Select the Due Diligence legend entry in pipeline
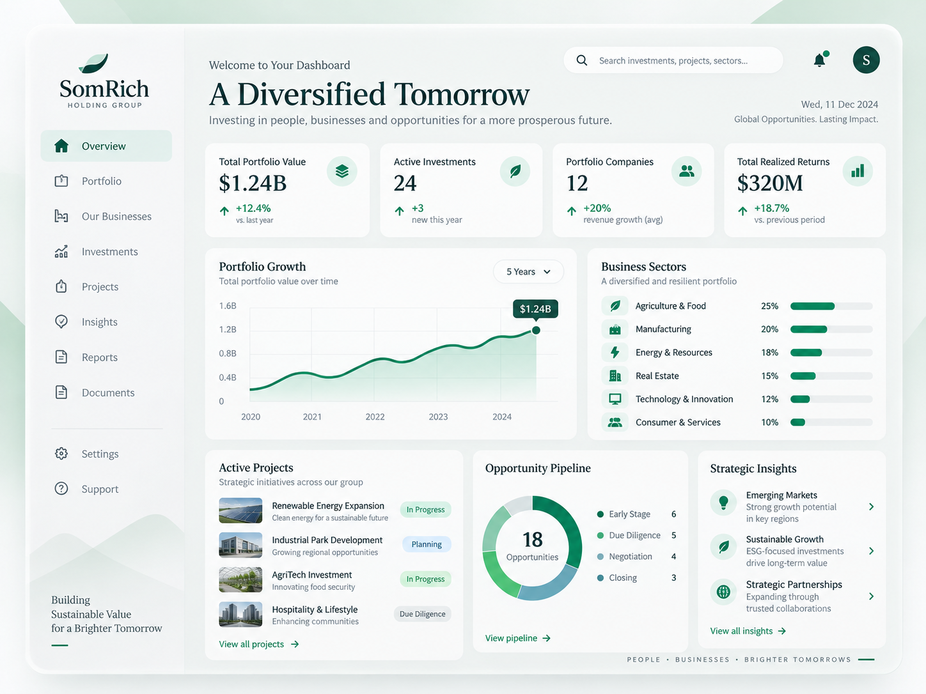 coord(636,536)
